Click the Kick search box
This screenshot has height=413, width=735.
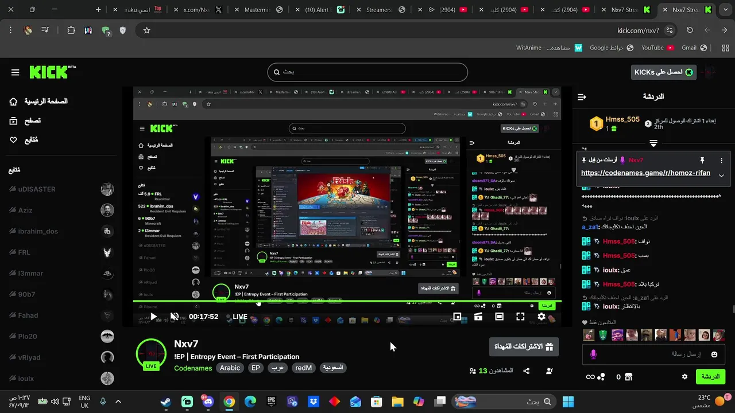(367, 72)
